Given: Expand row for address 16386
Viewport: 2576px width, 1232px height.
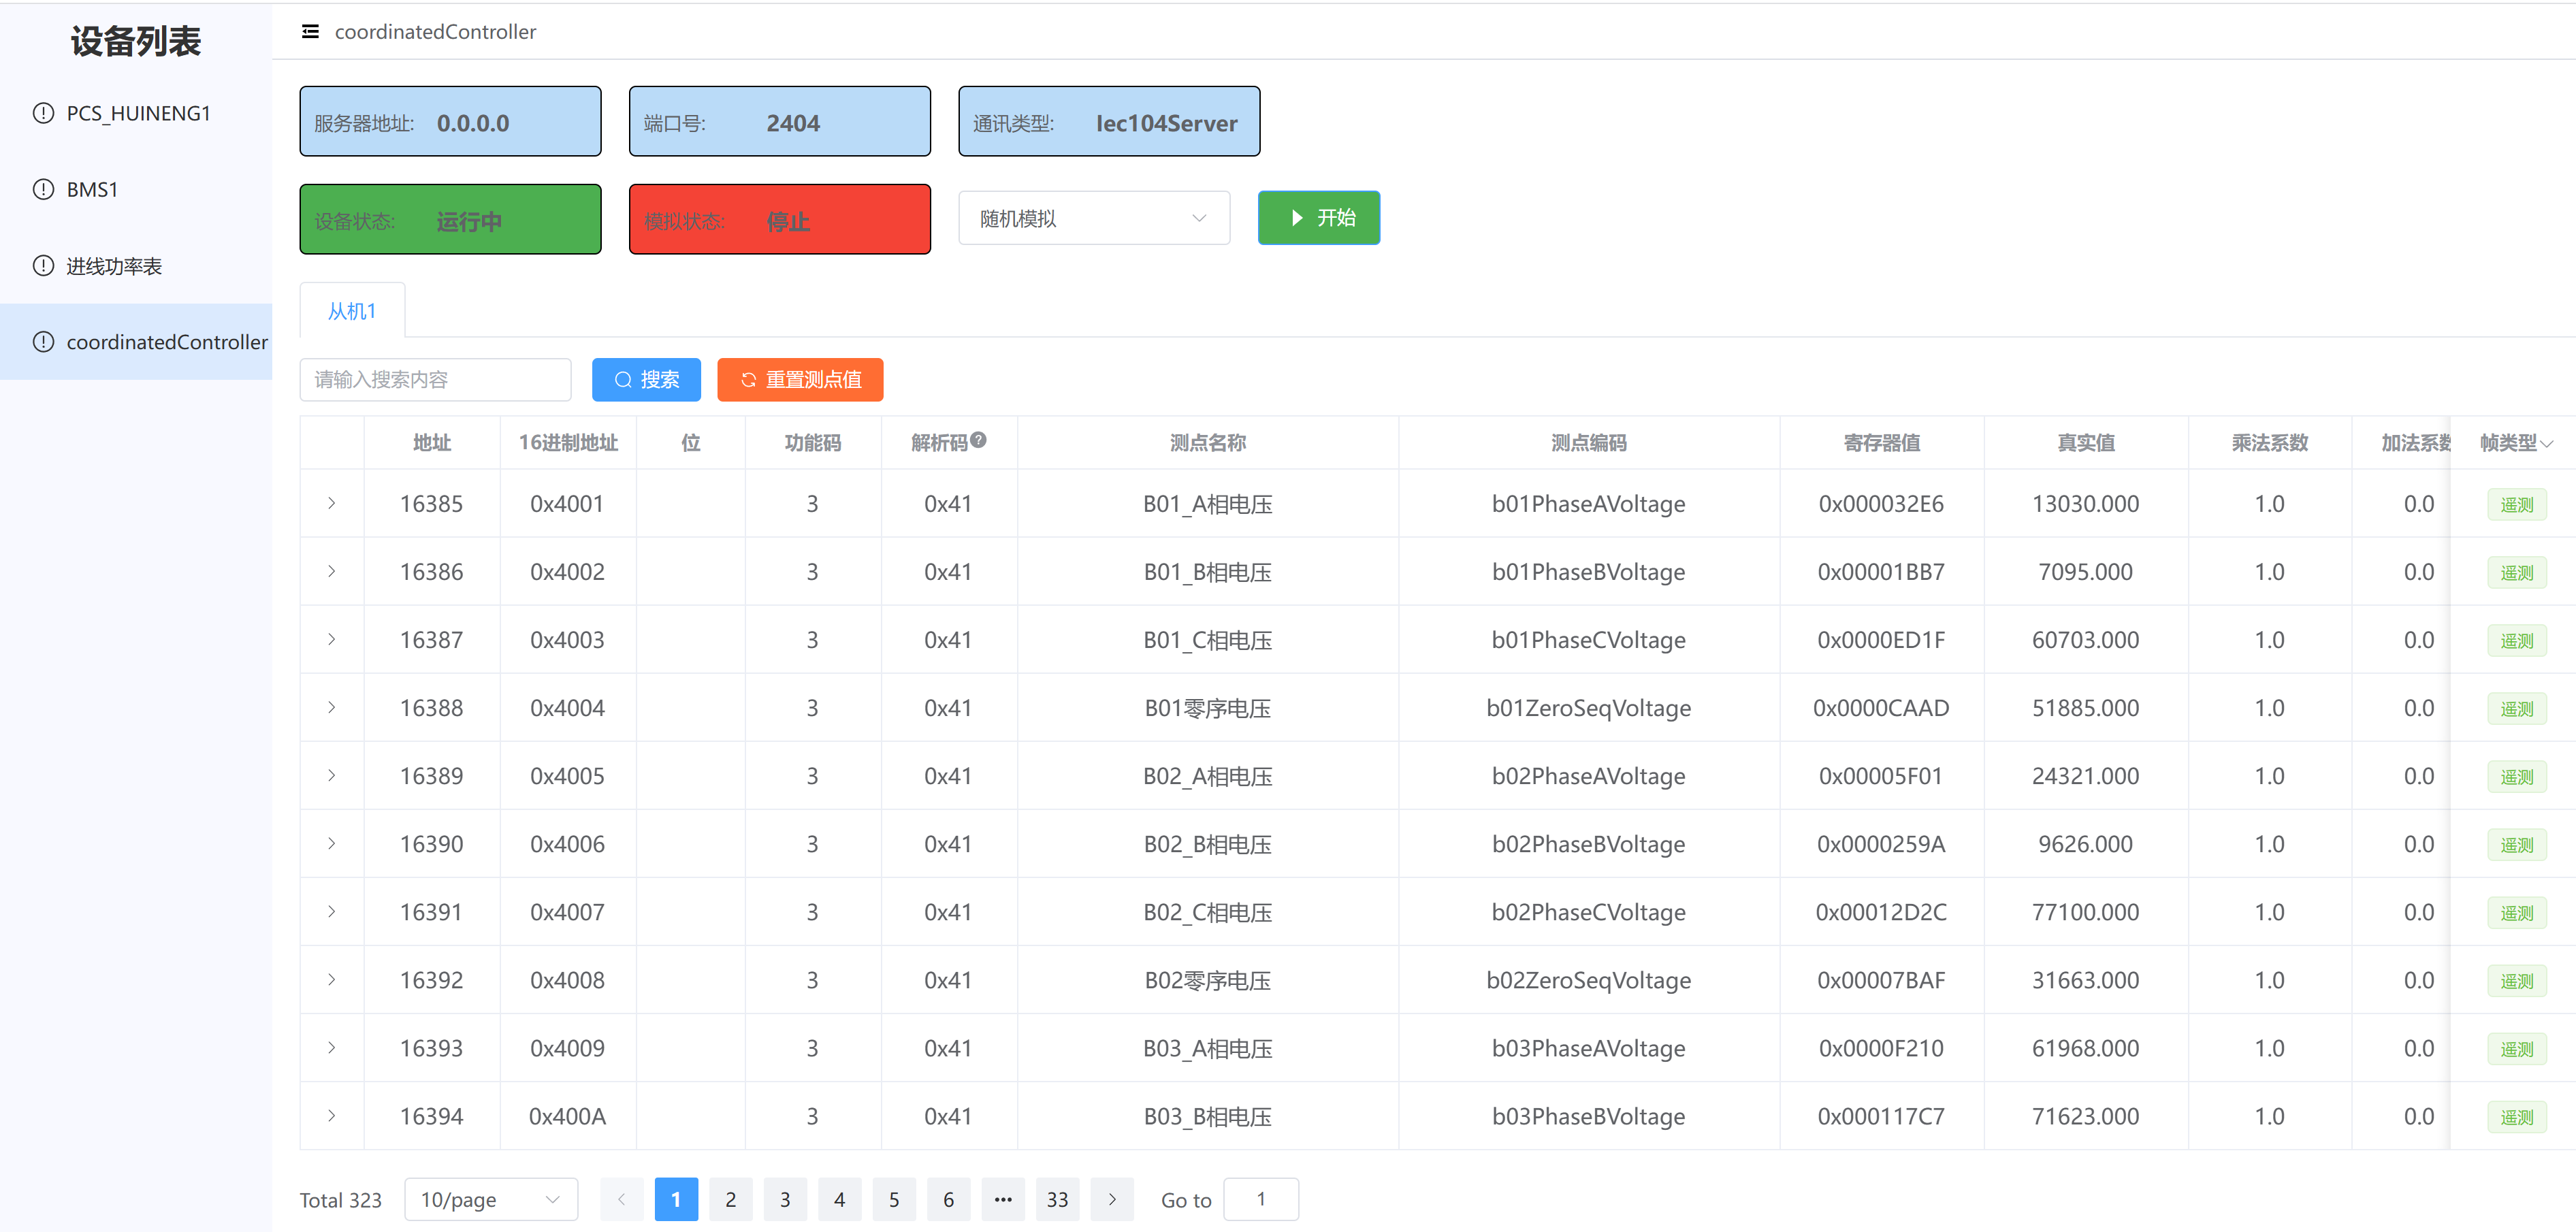Looking at the screenshot, I should click(332, 571).
